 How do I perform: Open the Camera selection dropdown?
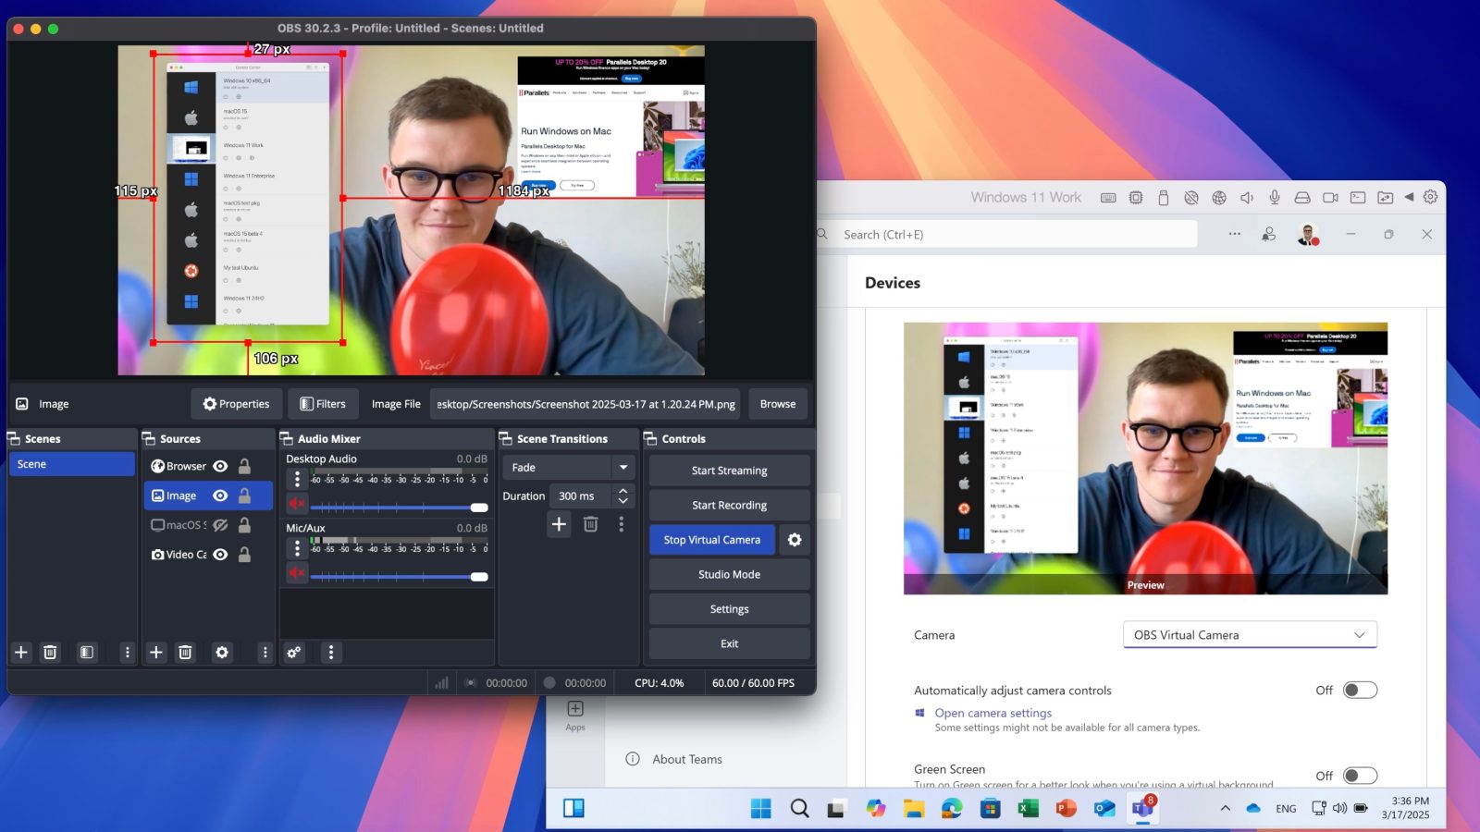[x=1250, y=635]
